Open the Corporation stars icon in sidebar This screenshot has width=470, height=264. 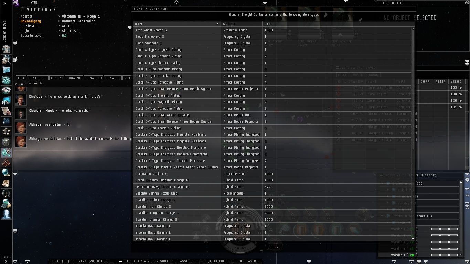(x=6, y=132)
